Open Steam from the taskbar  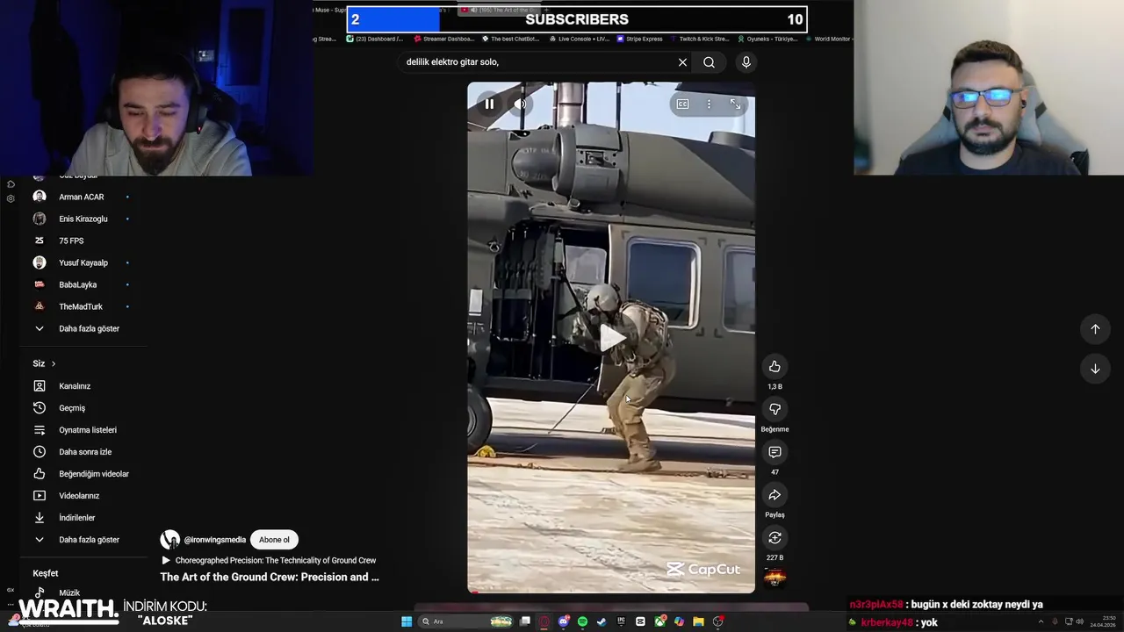(x=602, y=621)
